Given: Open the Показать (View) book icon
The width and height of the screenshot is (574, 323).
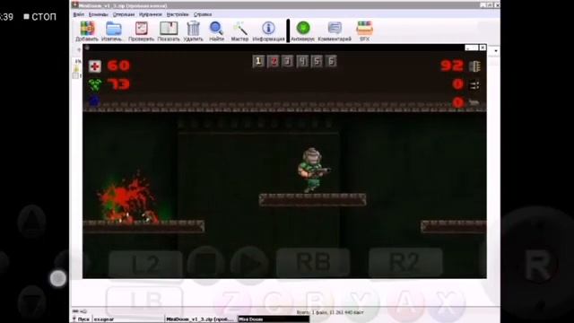Looking at the screenshot, I should (x=169, y=31).
